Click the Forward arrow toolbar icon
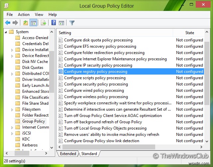 pyautogui.click(x=15, y=23)
